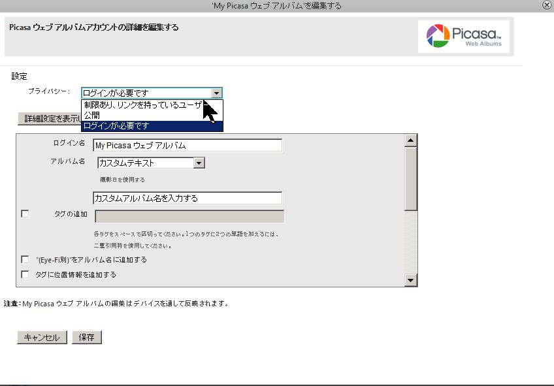Viewport: 554px width, 386px height.
Task: Click the 撮影日を使用する text
Action: 122,180
